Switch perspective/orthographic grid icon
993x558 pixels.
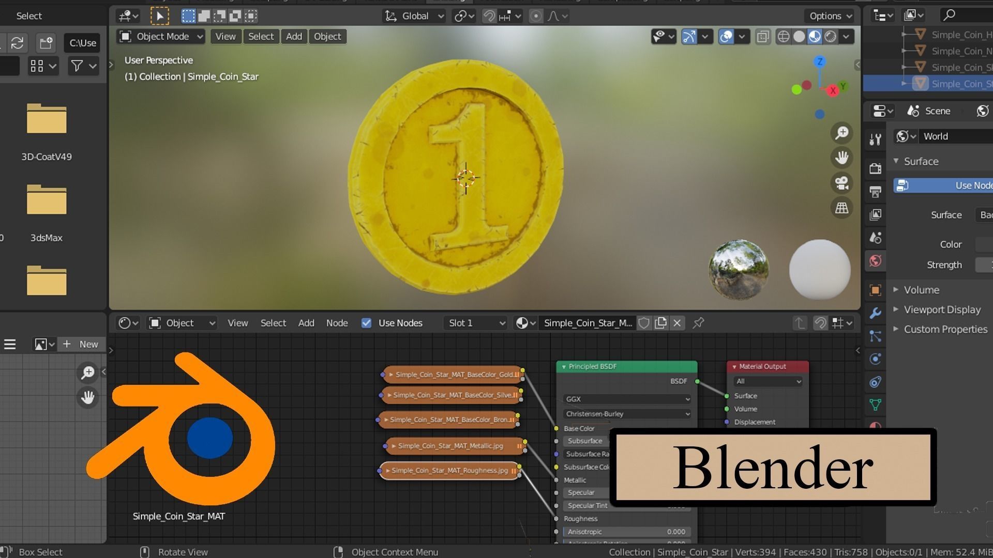842,208
